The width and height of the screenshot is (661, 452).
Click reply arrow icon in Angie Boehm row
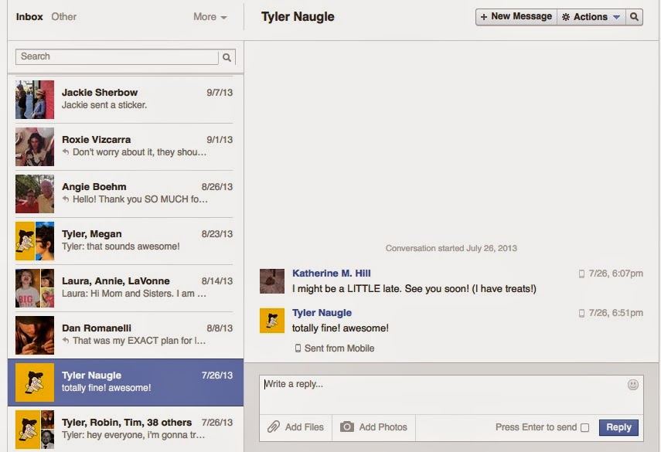[66, 199]
